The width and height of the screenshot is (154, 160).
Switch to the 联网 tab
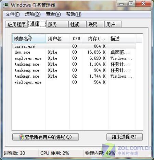coord(95,24)
